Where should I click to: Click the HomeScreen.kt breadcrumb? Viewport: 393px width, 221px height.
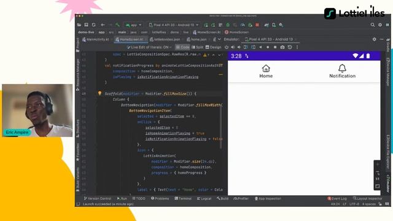click(x=207, y=32)
